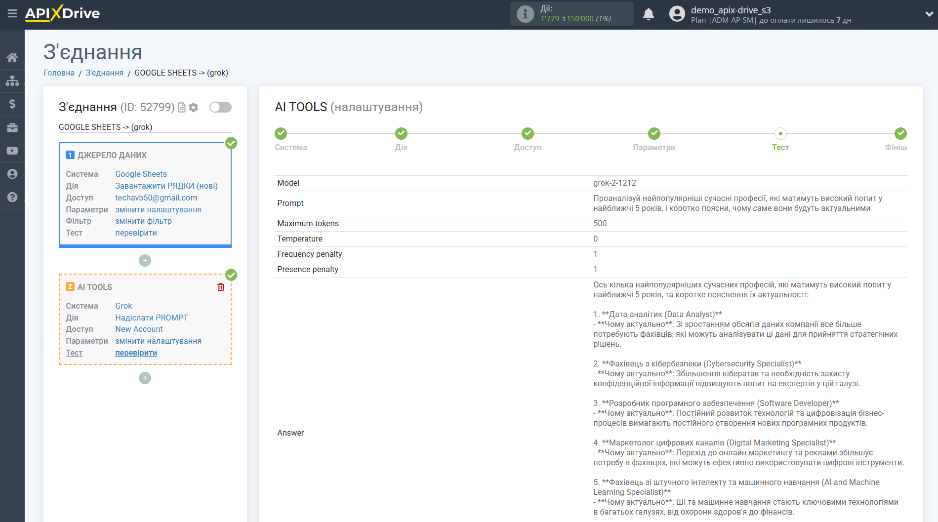Open connection settings gear icon

click(194, 107)
